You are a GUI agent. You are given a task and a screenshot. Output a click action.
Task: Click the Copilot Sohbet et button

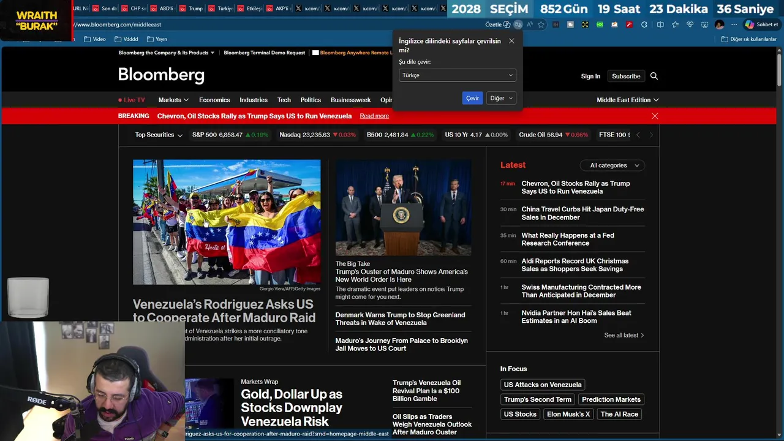(x=761, y=24)
